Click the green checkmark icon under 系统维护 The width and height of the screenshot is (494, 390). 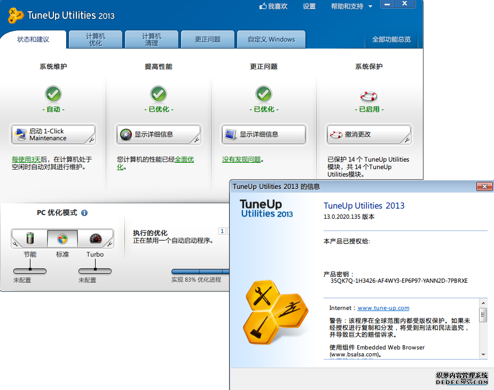(53, 94)
